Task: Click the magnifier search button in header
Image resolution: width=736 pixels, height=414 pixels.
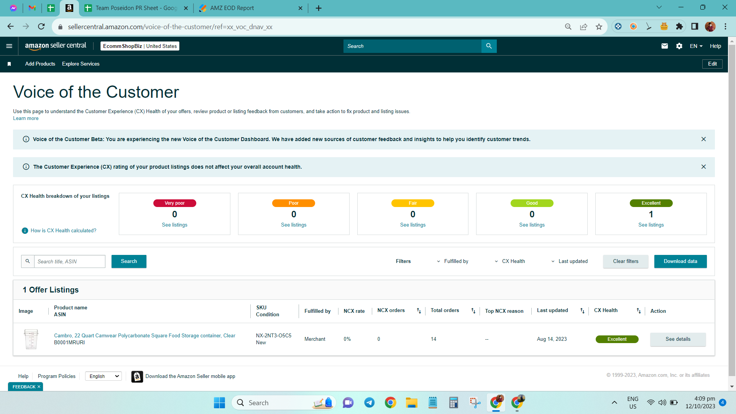Action: pos(489,46)
